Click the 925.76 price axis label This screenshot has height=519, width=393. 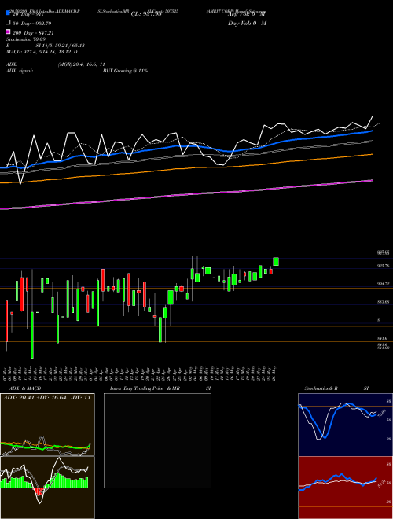[x=384, y=266]
